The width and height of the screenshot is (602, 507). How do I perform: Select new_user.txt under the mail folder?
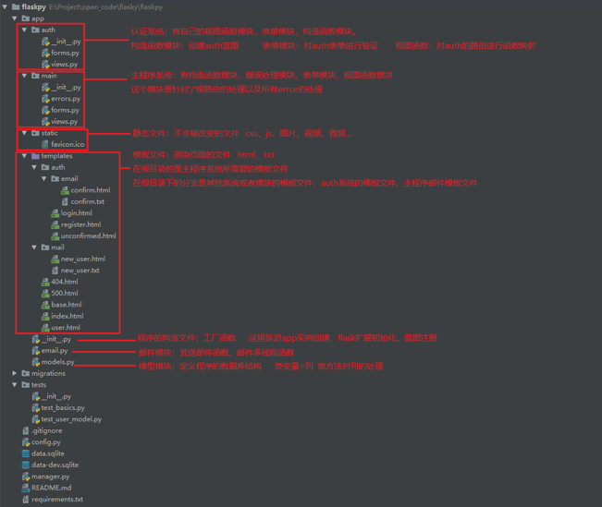coord(80,271)
